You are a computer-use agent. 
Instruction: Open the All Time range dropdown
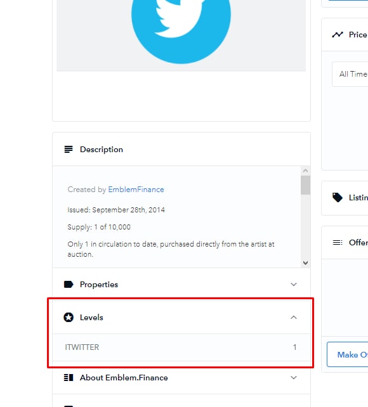pyautogui.click(x=350, y=74)
